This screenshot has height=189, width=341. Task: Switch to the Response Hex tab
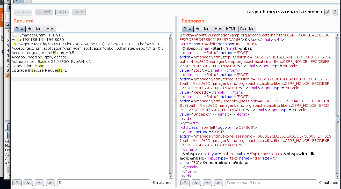click(x=218, y=29)
